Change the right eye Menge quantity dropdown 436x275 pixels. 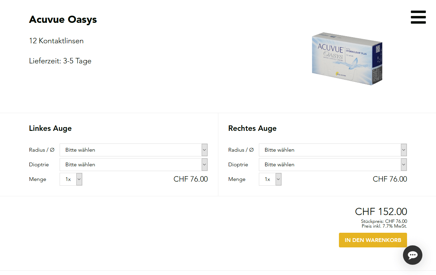(270, 179)
